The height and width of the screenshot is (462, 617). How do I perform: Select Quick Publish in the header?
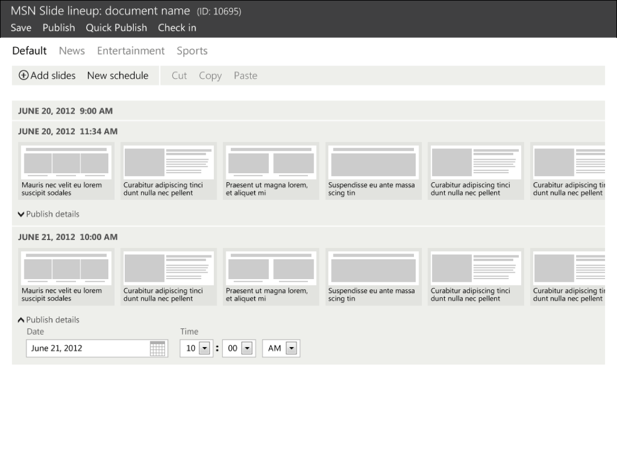coord(116,28)
